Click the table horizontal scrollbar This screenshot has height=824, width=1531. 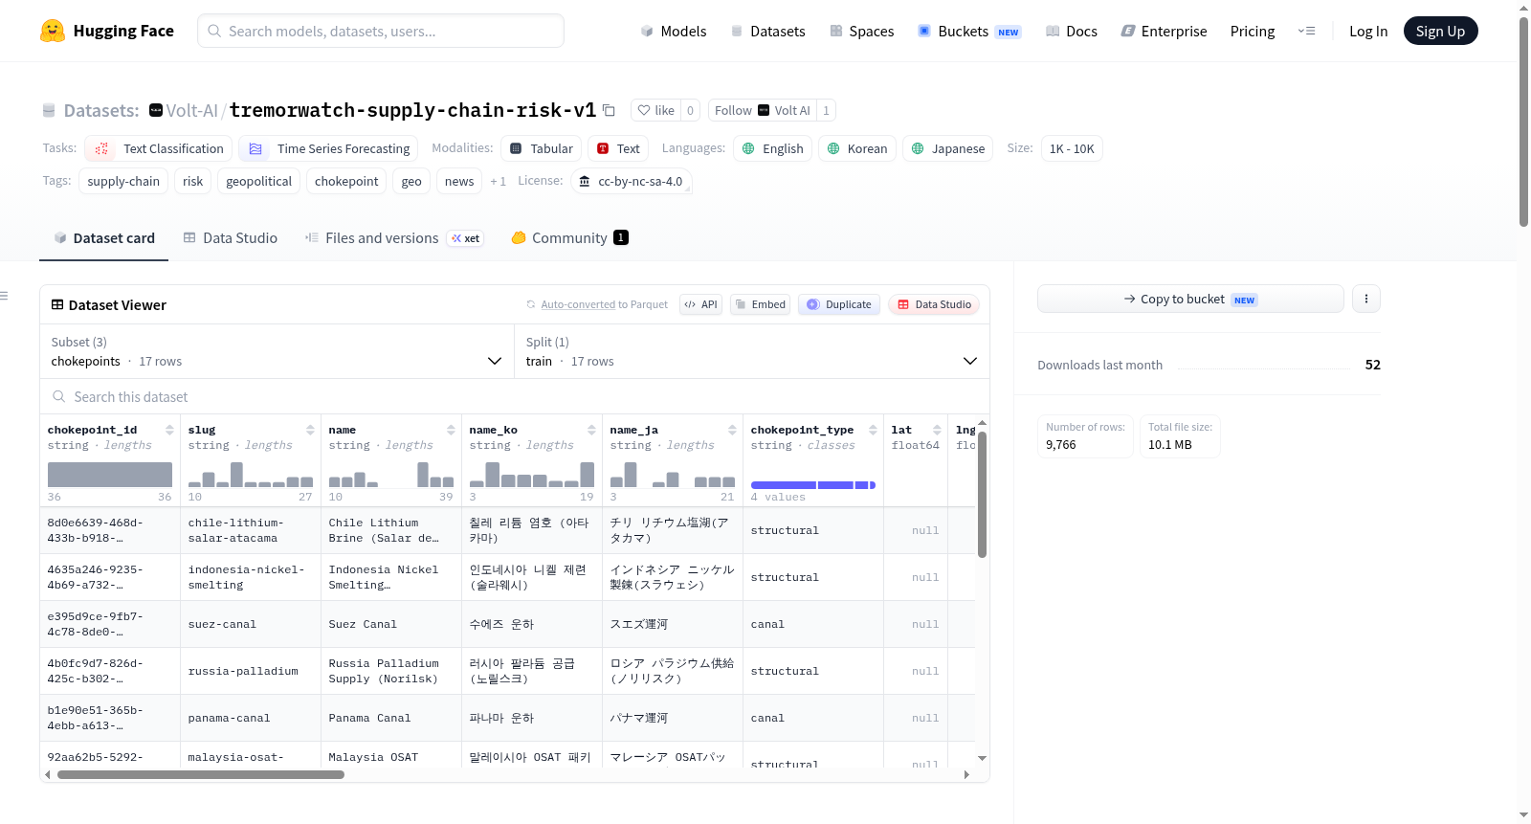point(201,774)
